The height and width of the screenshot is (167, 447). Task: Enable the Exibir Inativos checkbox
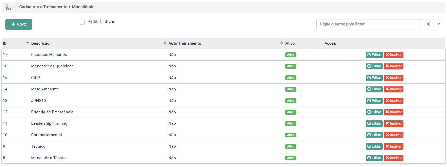coord(82,22)
